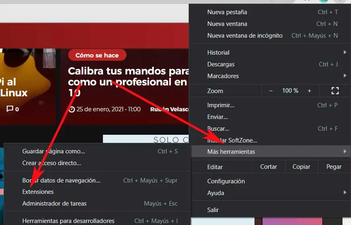Open Nueva ventana de incógnito

click(x=270, y=36)
